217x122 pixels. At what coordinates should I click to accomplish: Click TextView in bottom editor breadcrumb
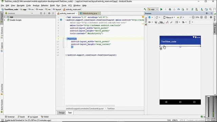pos(111,108)
